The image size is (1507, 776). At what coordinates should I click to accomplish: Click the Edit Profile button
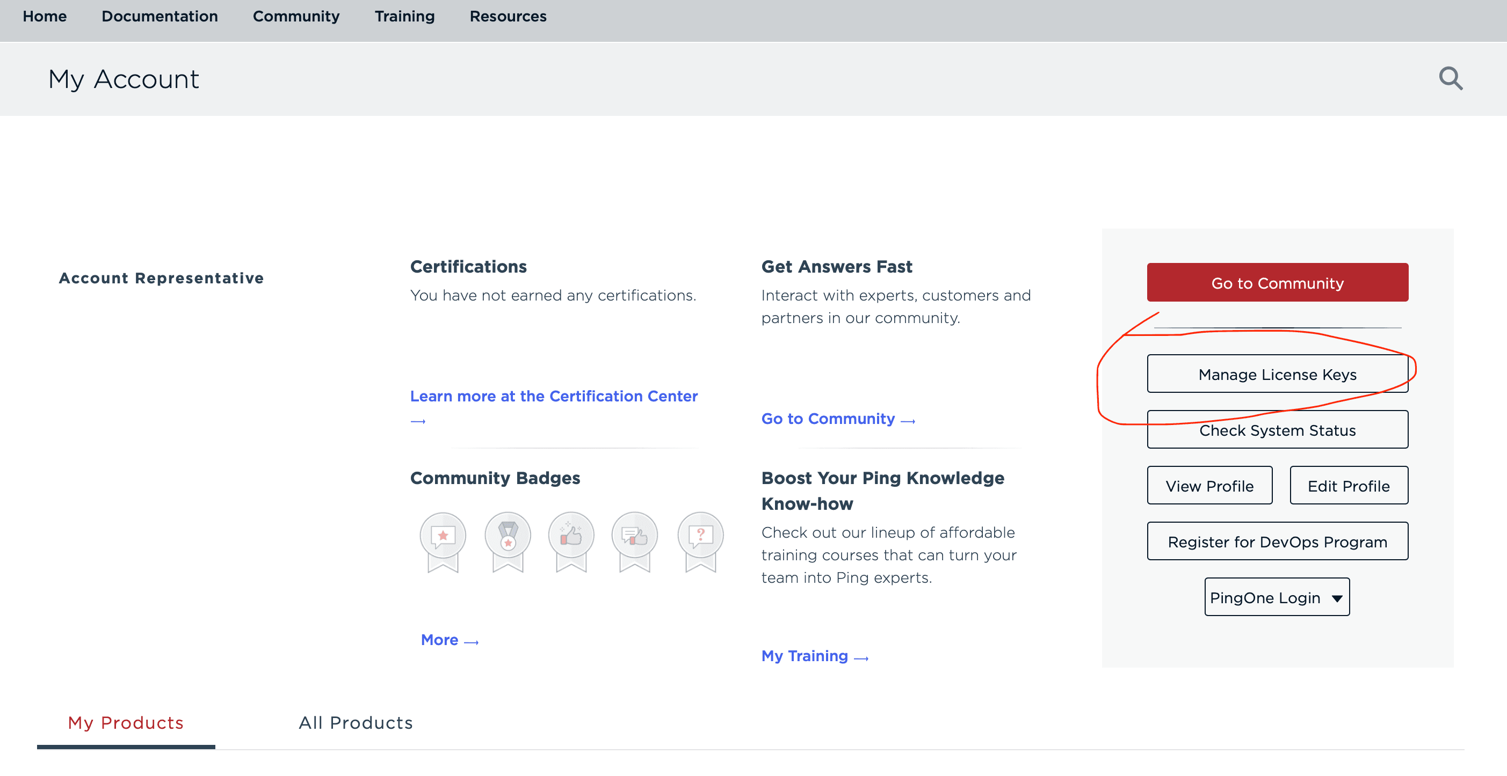(x=1349, y=485)
